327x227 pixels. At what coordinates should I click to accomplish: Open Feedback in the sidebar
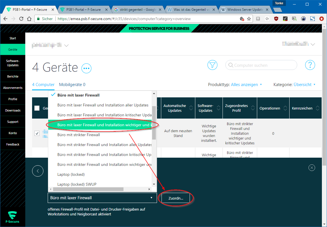(13, 144)
